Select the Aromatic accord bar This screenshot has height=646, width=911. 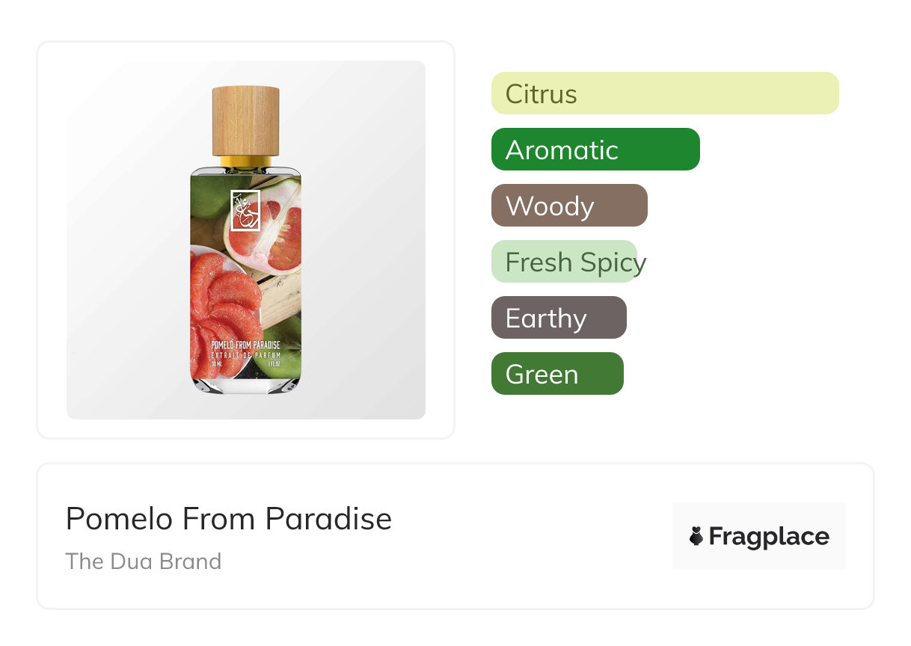tap(595, 150)
